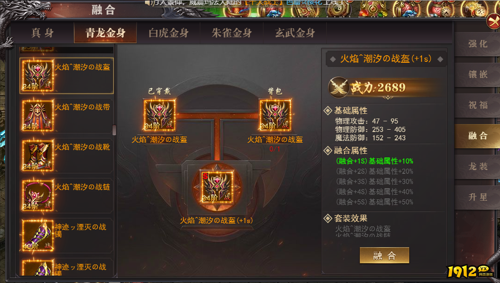
Task: Go to the 祝福 side menu
Action: pos(478,105)
